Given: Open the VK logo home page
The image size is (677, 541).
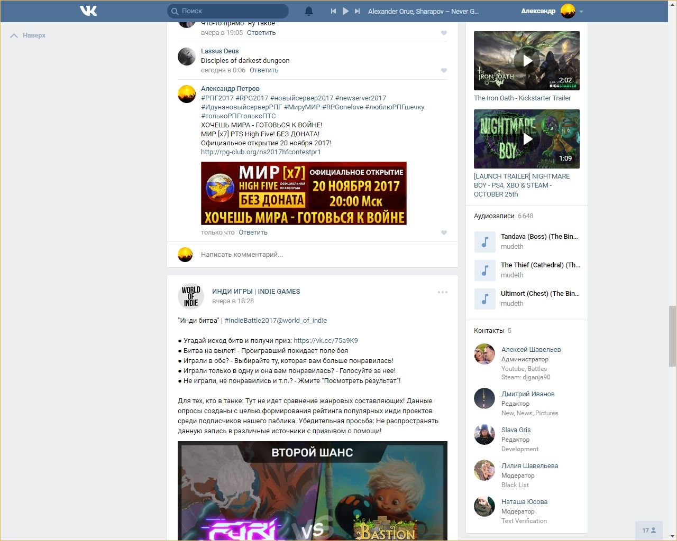Looking at the screenshot, I should pos(88,11).
